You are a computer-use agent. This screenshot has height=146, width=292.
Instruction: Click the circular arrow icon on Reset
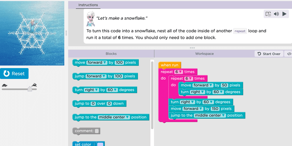[7, 74]
